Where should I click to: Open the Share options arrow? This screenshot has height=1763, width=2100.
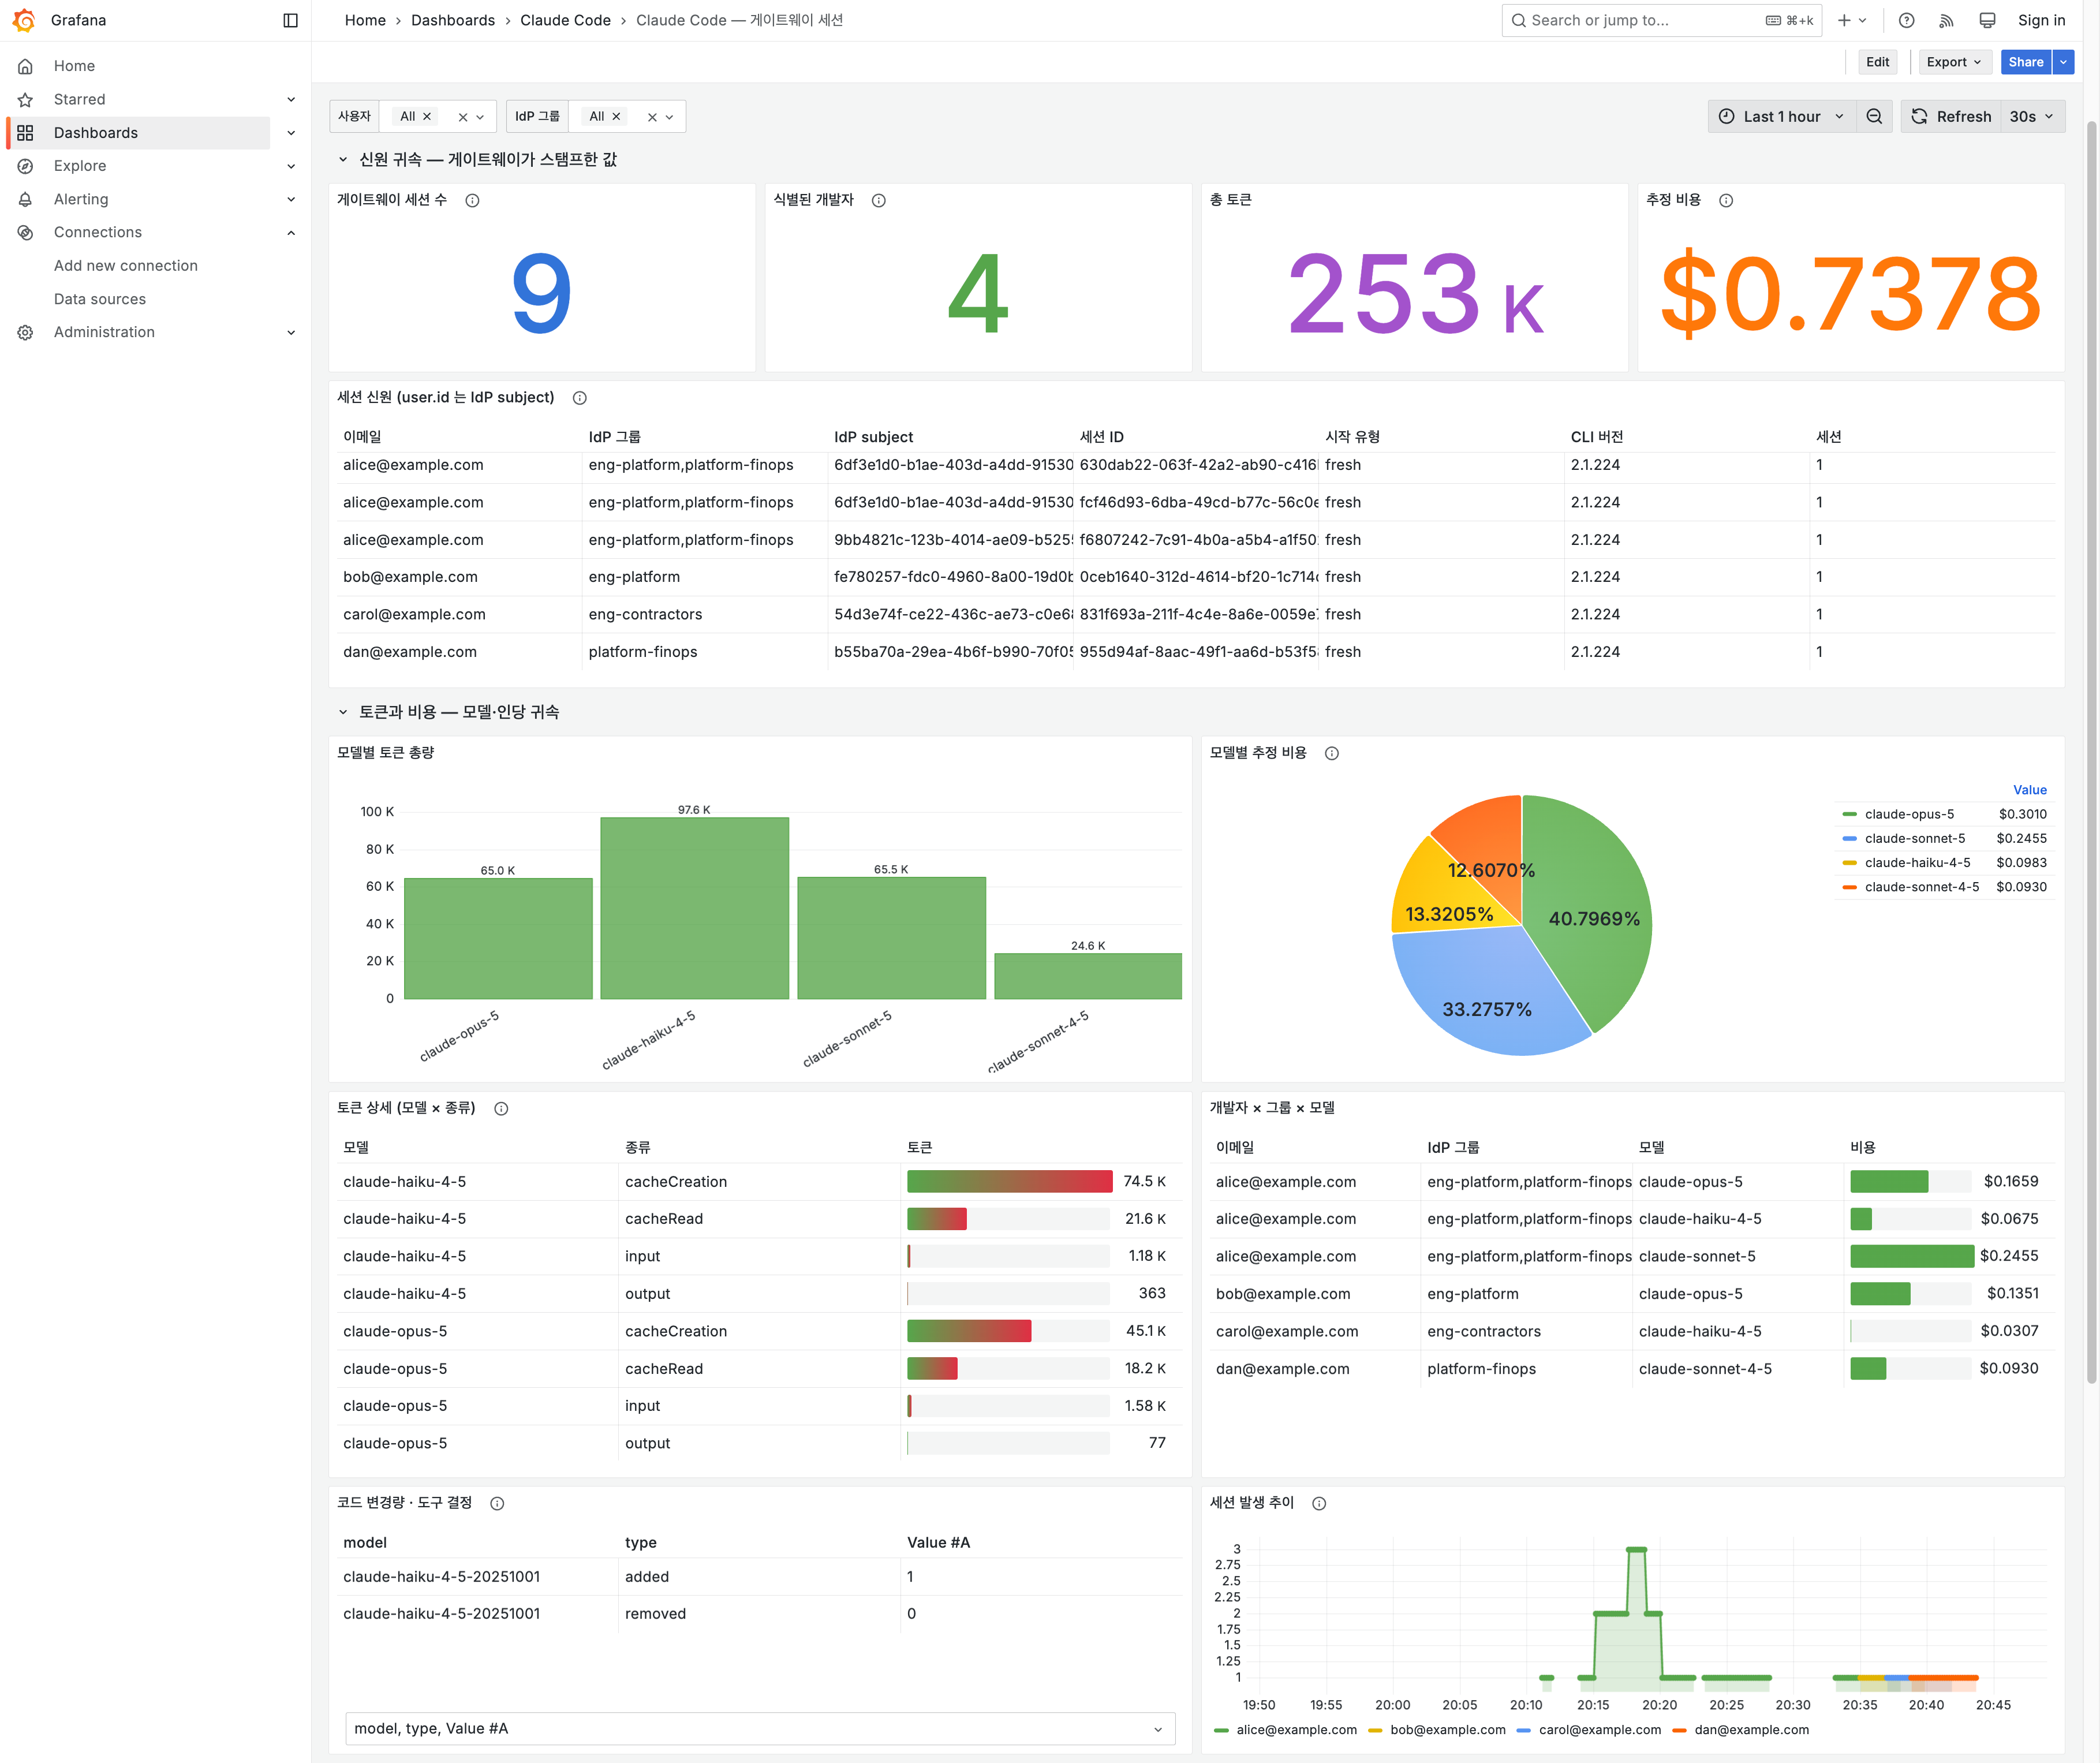coord(2063,62)
